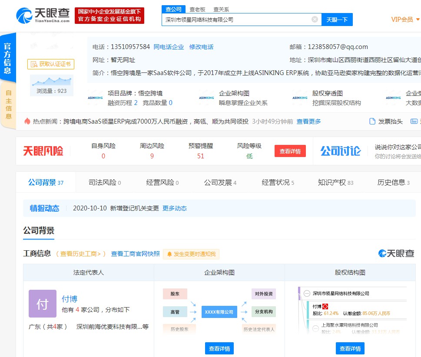
Task: Switch to 查老板 search tab
Action: pos(197,10)
